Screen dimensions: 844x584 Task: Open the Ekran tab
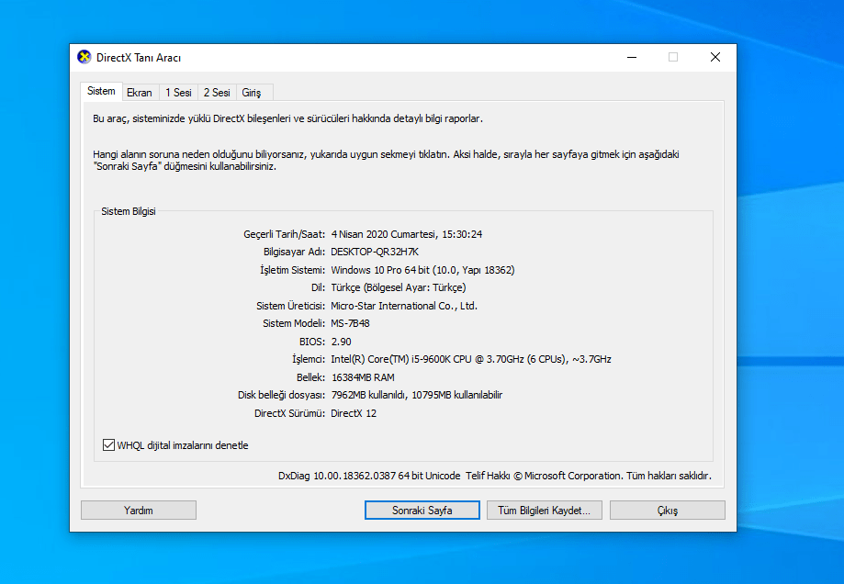coord(140,93)
